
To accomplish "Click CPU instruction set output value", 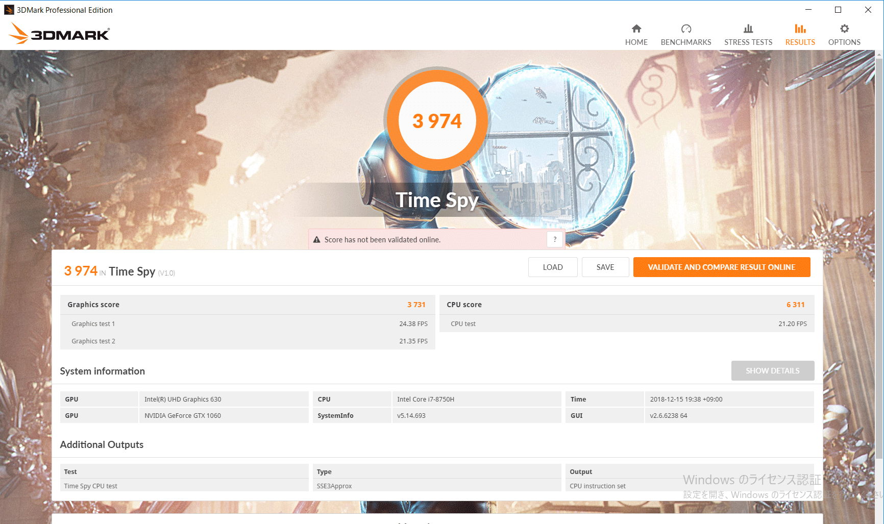I will [598, 486].
